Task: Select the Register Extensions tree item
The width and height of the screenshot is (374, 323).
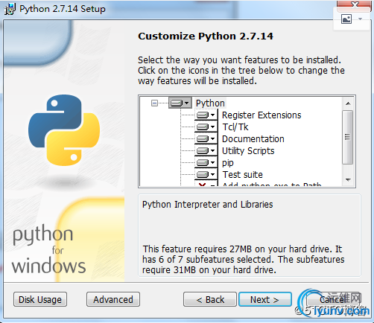Action: [x=262, y=115]
